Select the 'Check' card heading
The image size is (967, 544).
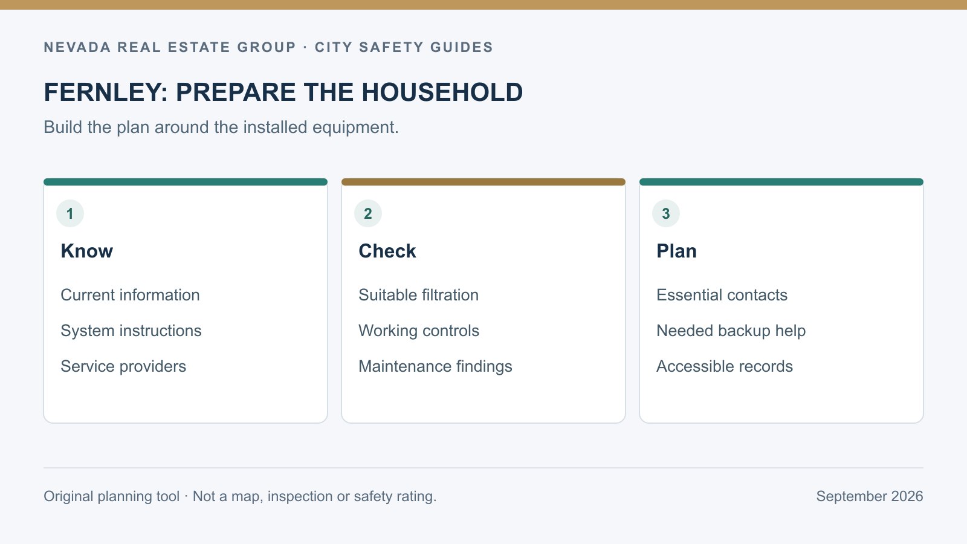click(387, 251)
